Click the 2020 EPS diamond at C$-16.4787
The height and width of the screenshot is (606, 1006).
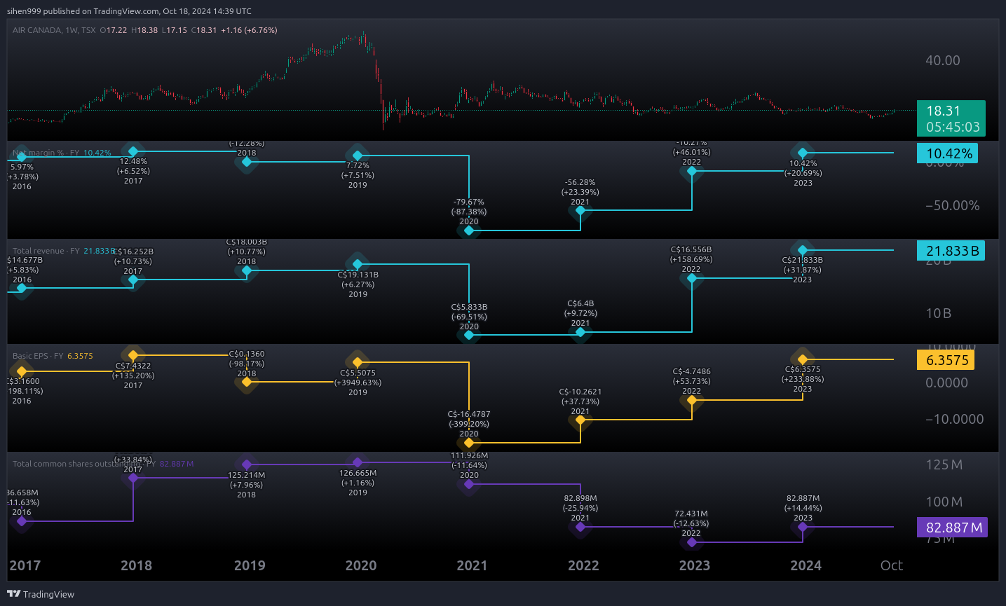click(x=469, y=443)
